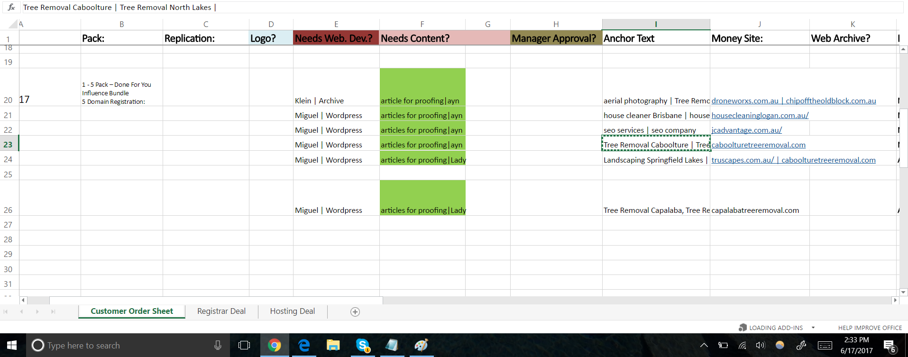Open Task View from the taskbar
The image size is (908, 357).
click(x=244, y=345)
